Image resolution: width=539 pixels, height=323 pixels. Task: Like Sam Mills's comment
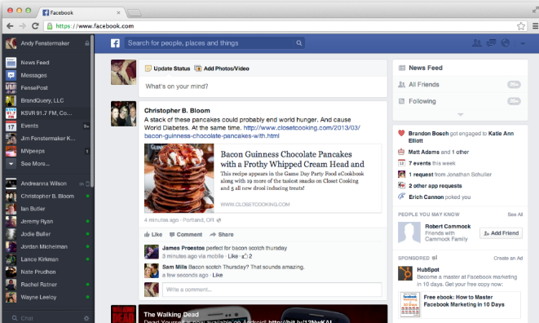click(218, 275)
